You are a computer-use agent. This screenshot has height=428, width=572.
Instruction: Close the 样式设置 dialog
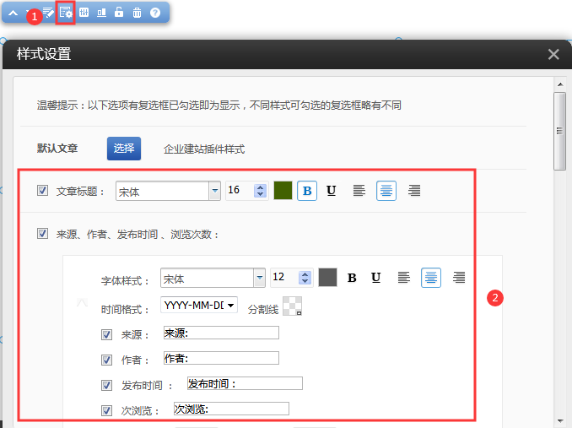553,55
